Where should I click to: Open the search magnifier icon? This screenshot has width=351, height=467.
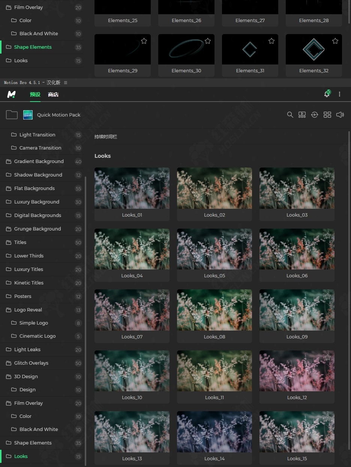click(290, 115)
